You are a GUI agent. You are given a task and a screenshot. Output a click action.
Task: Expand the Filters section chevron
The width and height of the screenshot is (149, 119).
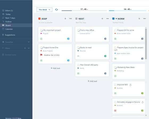(29, 48)
